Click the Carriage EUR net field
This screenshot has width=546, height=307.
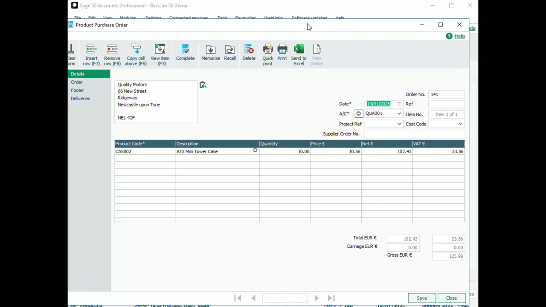click(403, 247)
